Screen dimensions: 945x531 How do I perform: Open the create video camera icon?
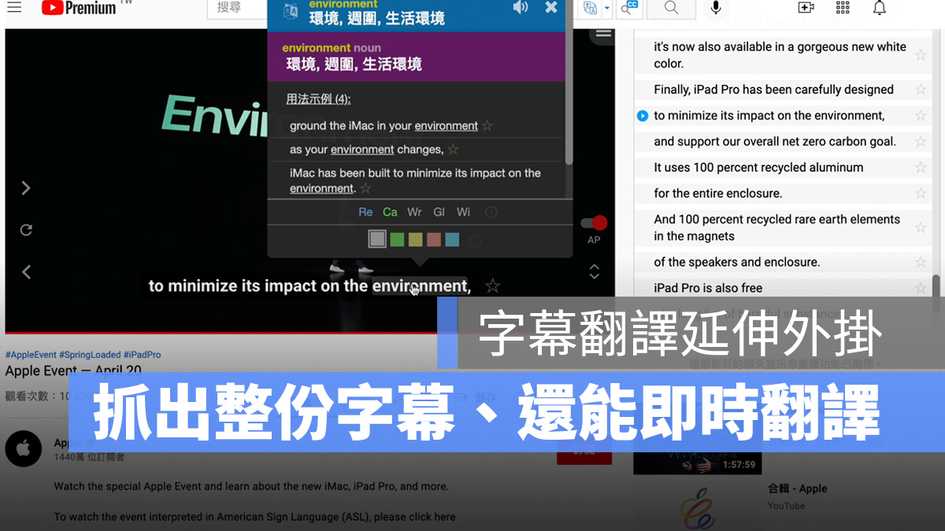pos(806,8)
